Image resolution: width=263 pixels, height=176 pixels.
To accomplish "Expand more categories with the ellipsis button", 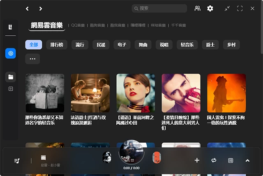I will pyautogui.click(x=32, y=59).
